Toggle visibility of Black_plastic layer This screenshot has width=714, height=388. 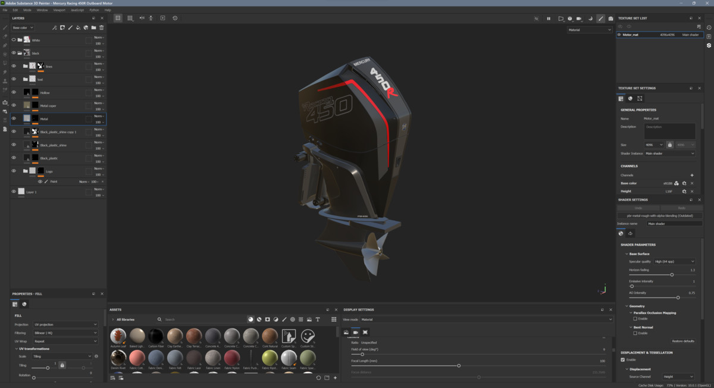point(14,158)
